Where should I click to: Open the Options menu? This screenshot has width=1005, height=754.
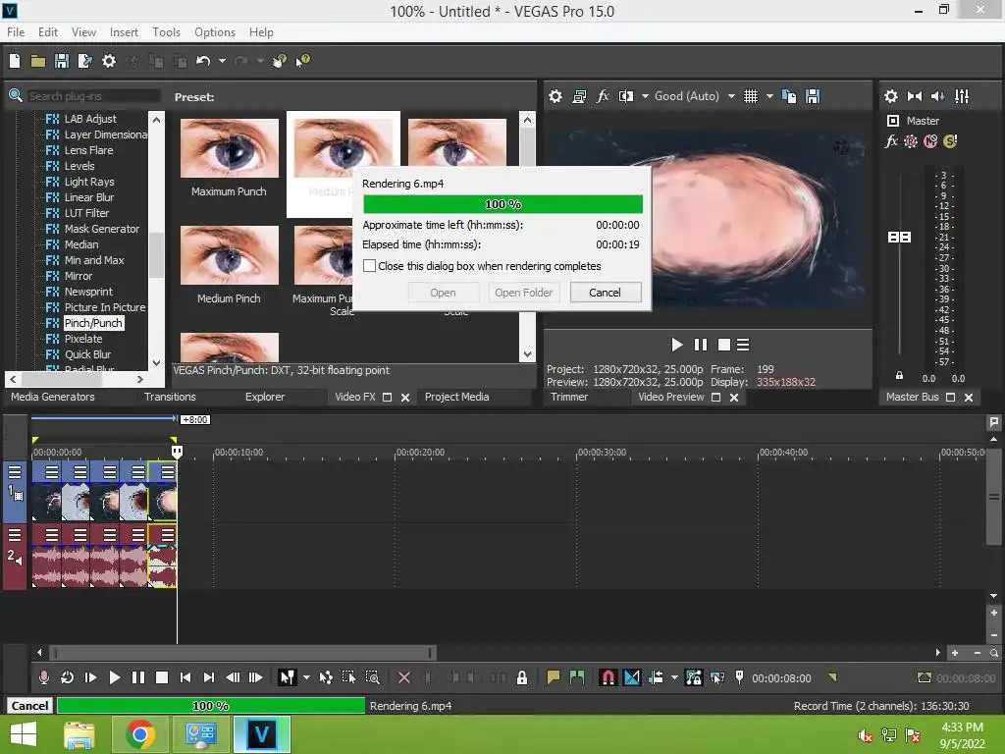(x=215, y=32)
